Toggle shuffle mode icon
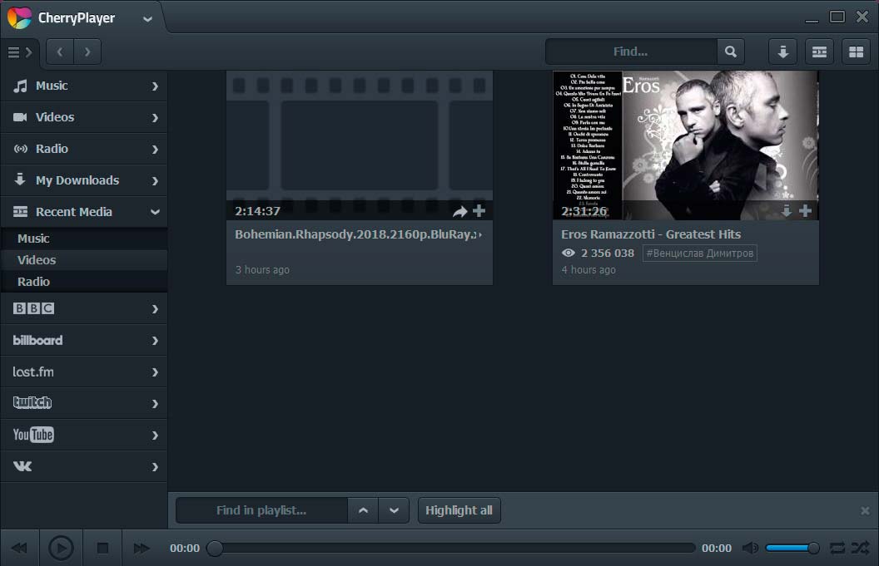 coord(861,548)
